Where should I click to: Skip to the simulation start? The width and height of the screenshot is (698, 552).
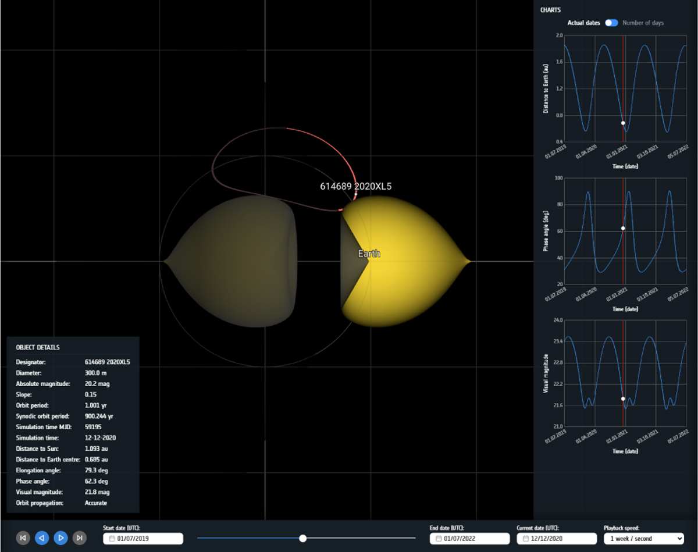pyautogui.click(x=23, y=538)
